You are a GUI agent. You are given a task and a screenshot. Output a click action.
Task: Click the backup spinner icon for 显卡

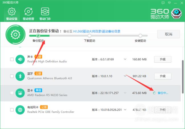154,93
